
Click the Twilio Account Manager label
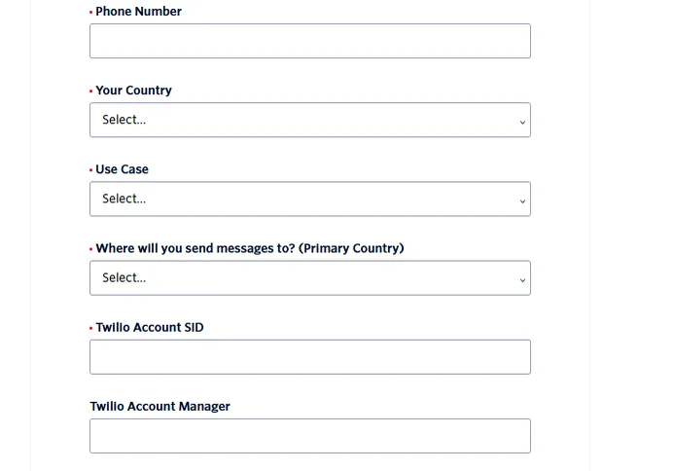click(x=160, y=407)
